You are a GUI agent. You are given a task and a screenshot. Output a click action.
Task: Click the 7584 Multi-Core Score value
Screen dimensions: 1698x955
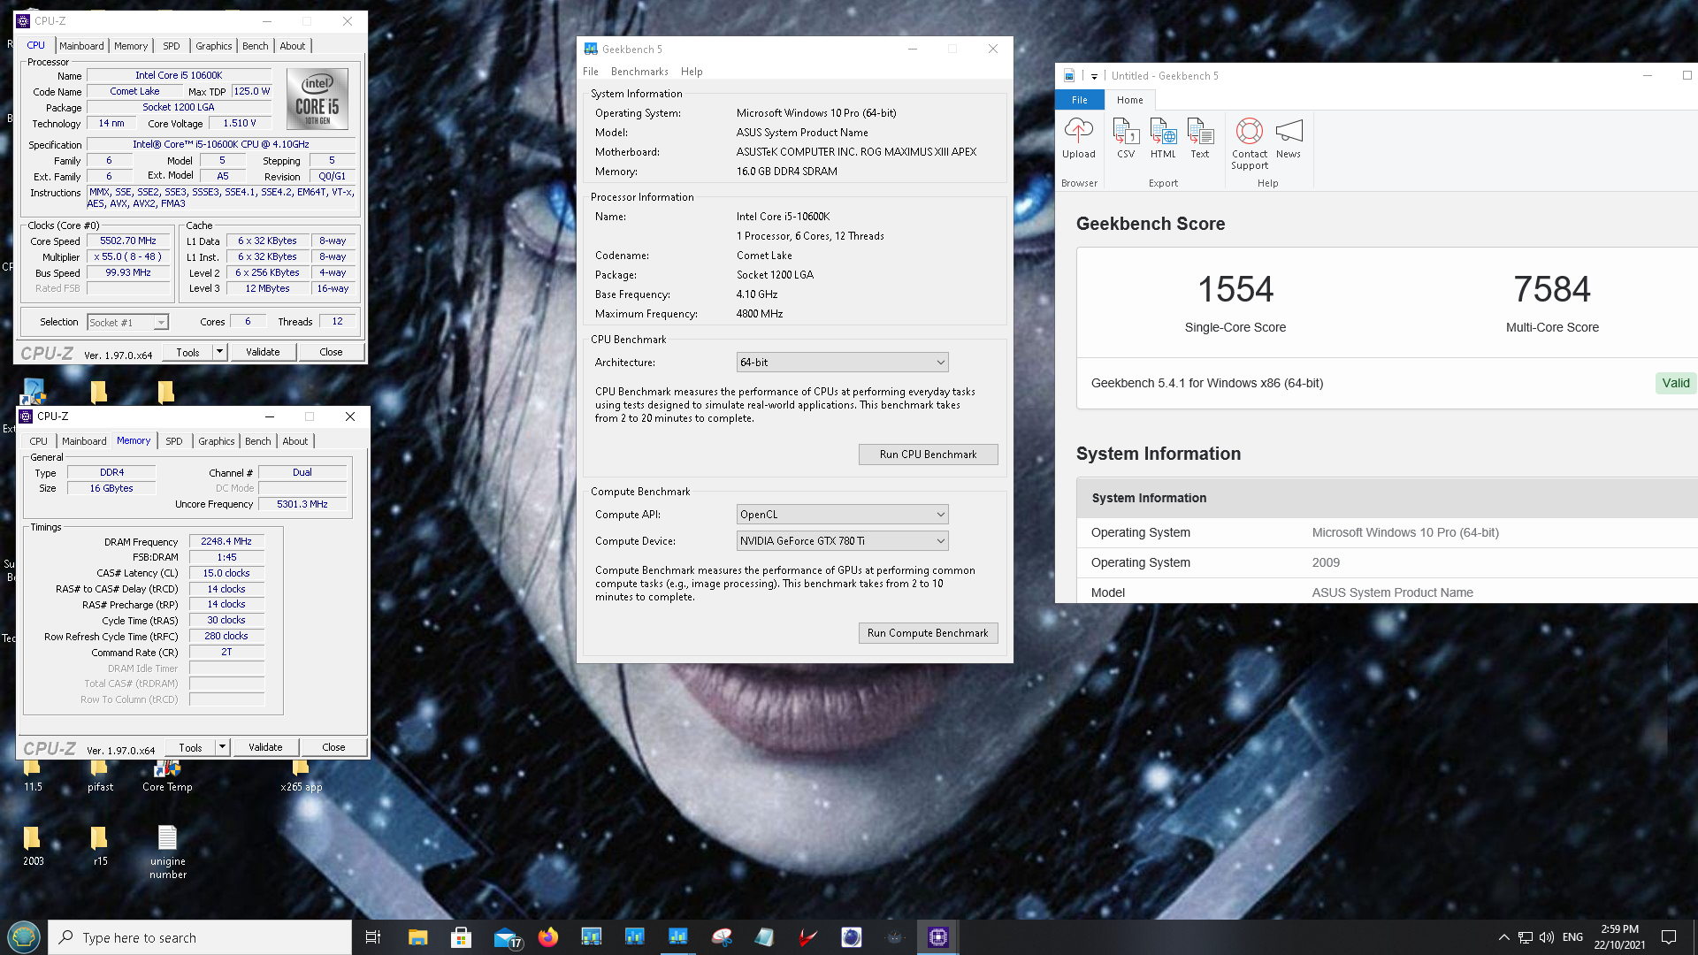click(x=1552, y=289)
